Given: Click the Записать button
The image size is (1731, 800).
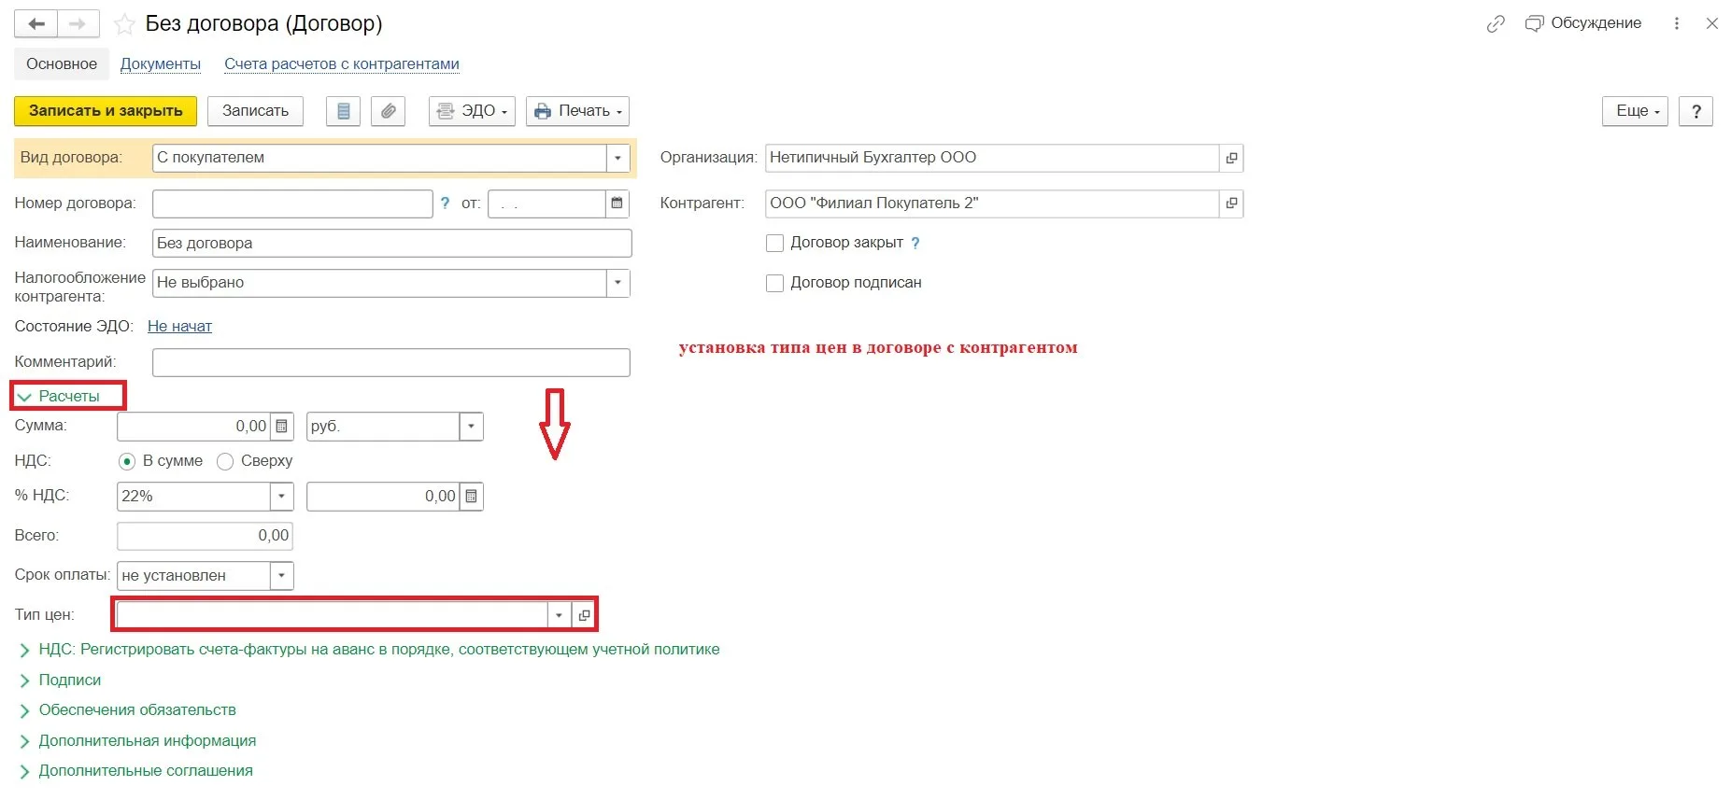Looking at the screenshot, I should (x=255, y=111).
